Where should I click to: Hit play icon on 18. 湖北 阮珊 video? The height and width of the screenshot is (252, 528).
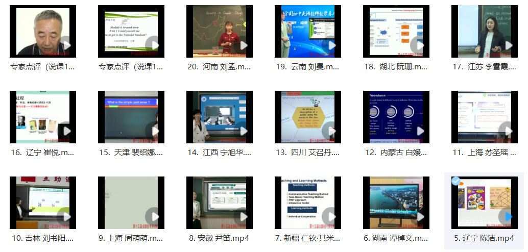point(420,45)
